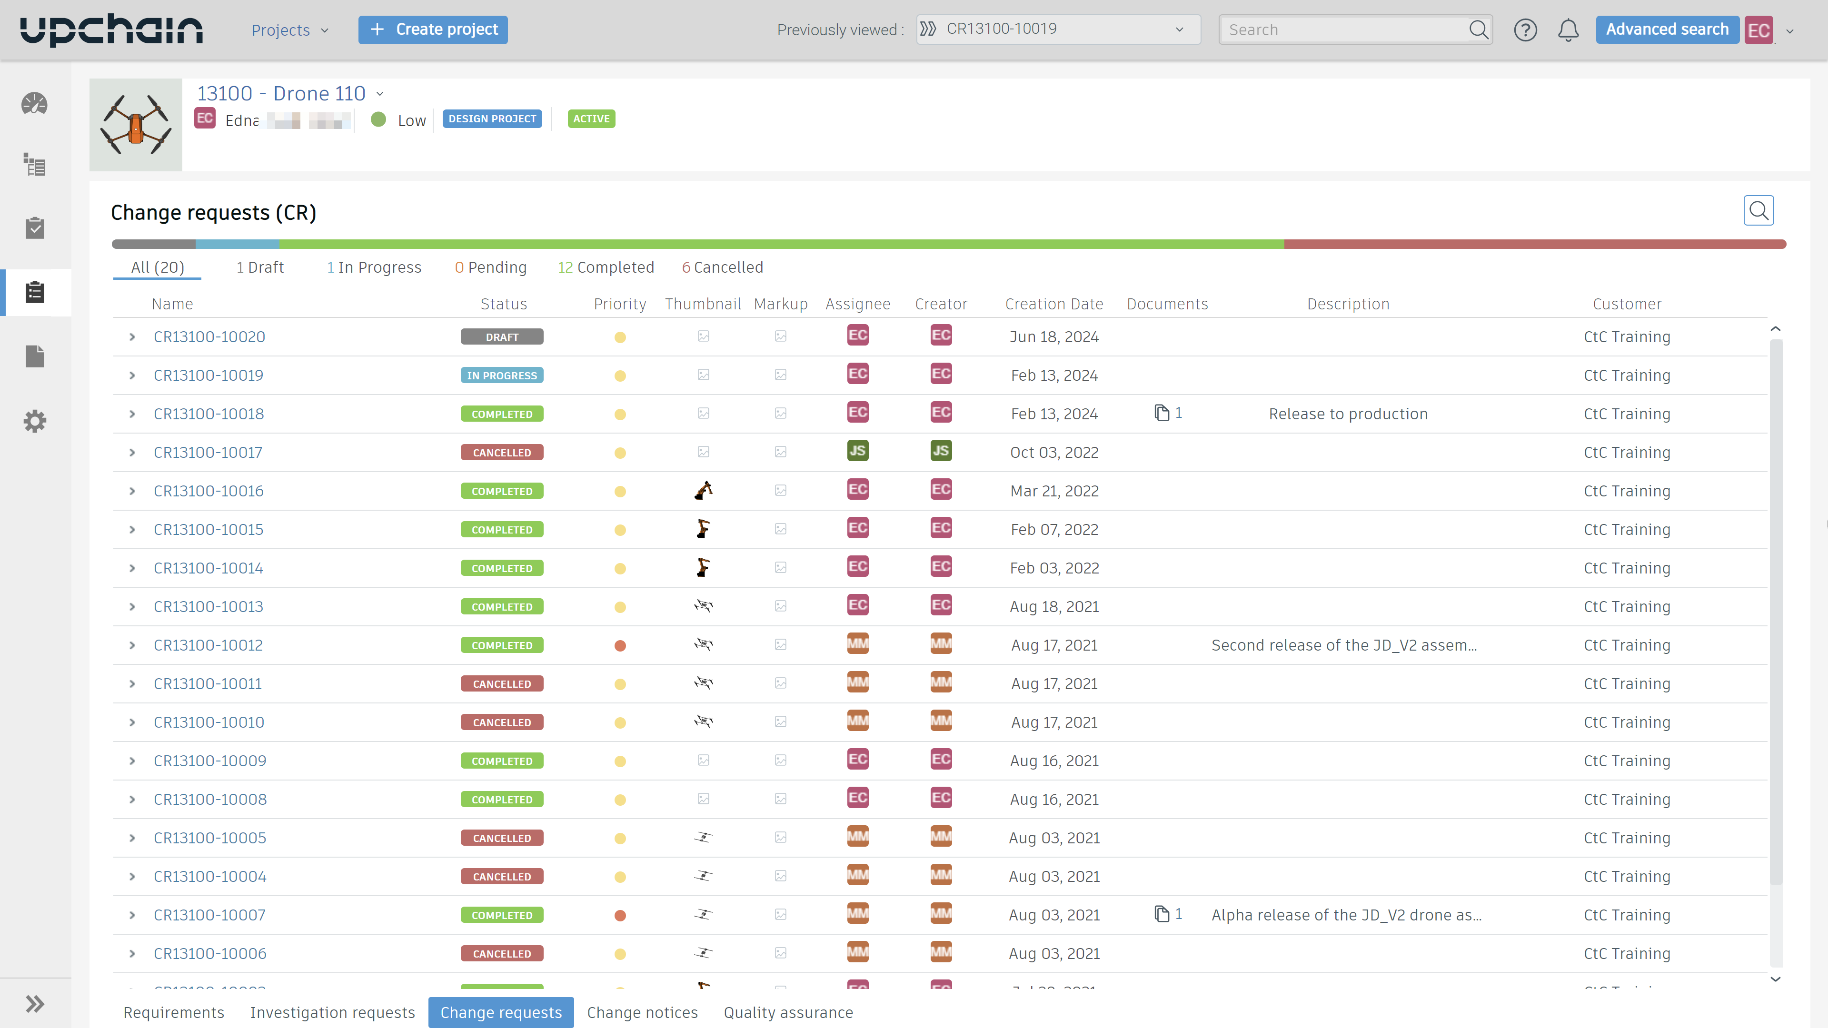
Task: Click the change requests table search icon
Action: pos(1758,211)
